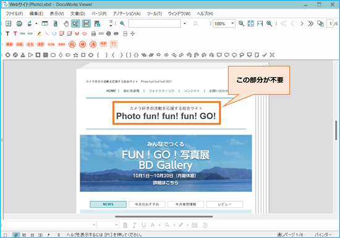
Task: Click the vertical scrollbar thumb
Action: (x=336, y=130)
